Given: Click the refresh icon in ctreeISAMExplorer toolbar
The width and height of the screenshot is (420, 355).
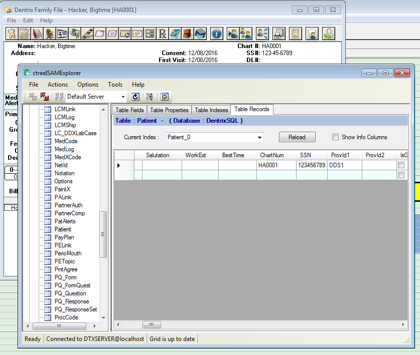Looking at the screenshot, I should [x=135, y=97].
